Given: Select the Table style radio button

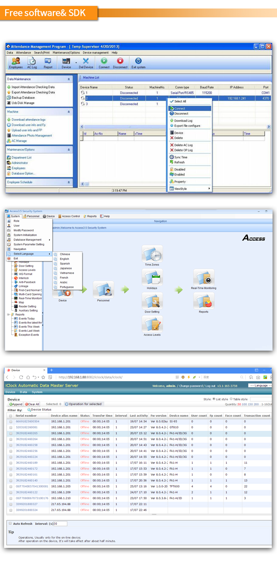Looking at the screenshot, I should tap(232, 399).
